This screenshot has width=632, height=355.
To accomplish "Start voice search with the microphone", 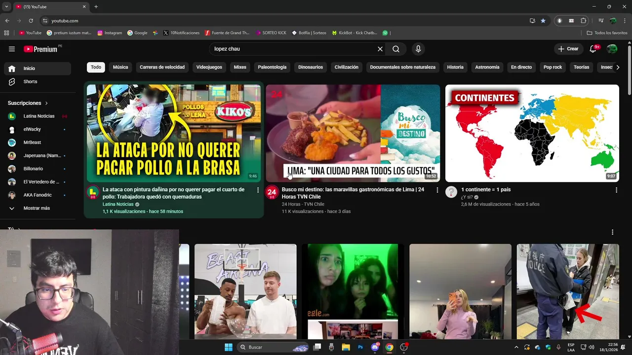I will pos(418,49).
